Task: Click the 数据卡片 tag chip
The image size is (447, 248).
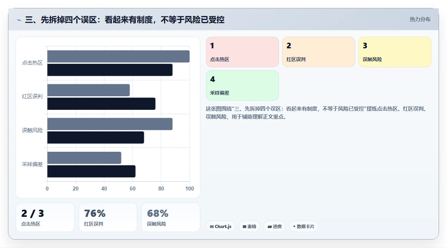Action: 304,226
